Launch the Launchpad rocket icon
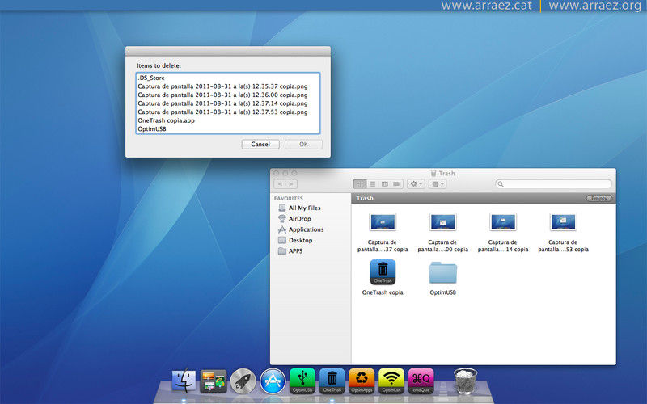The width and height of the screenshot is (647, 404). click(243, 381)
